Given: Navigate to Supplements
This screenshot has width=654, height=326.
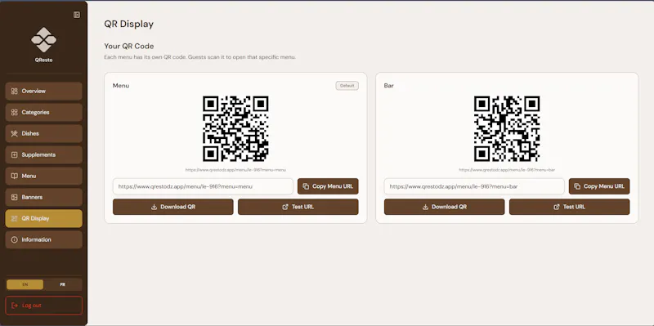Looking at the screenshot, I should pyautogui.click(x=44, y=154).
